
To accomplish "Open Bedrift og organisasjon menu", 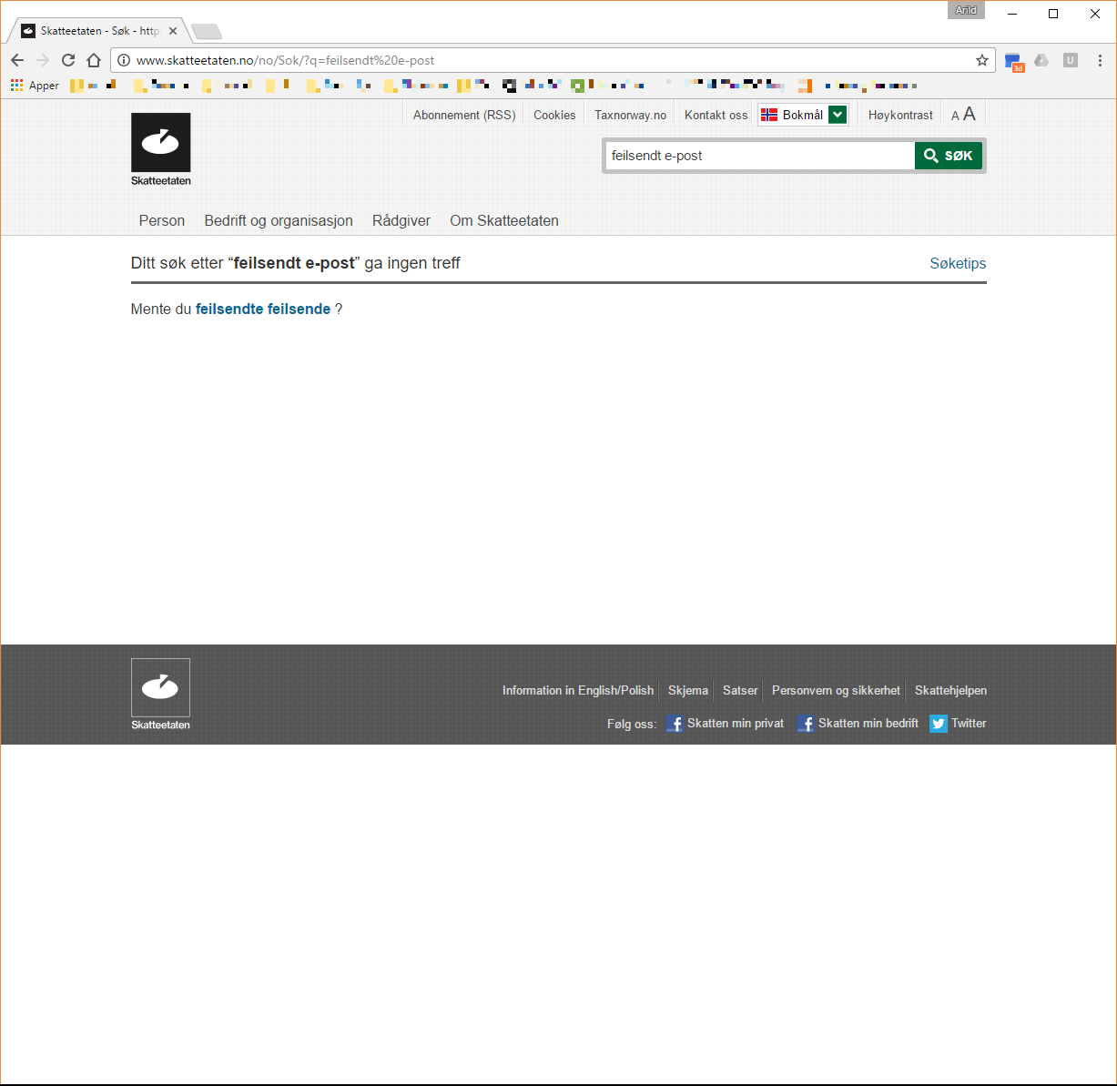I will pos(279,220).
